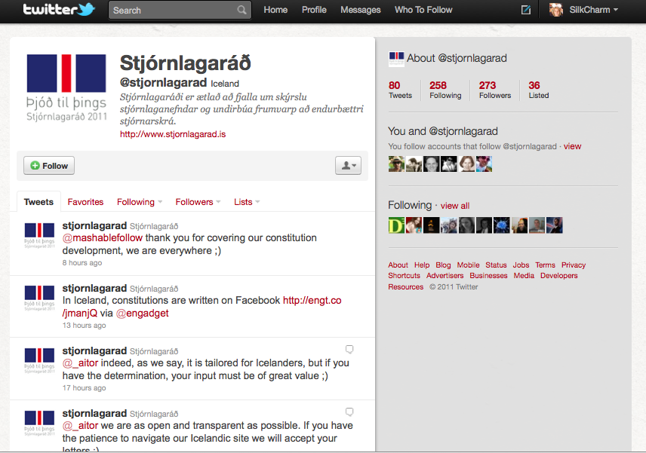Click the Stjórnlagaráð profile picture
The width and height of the screenshot is (646, 453).
pyautogui.click(x=66, y=87)
